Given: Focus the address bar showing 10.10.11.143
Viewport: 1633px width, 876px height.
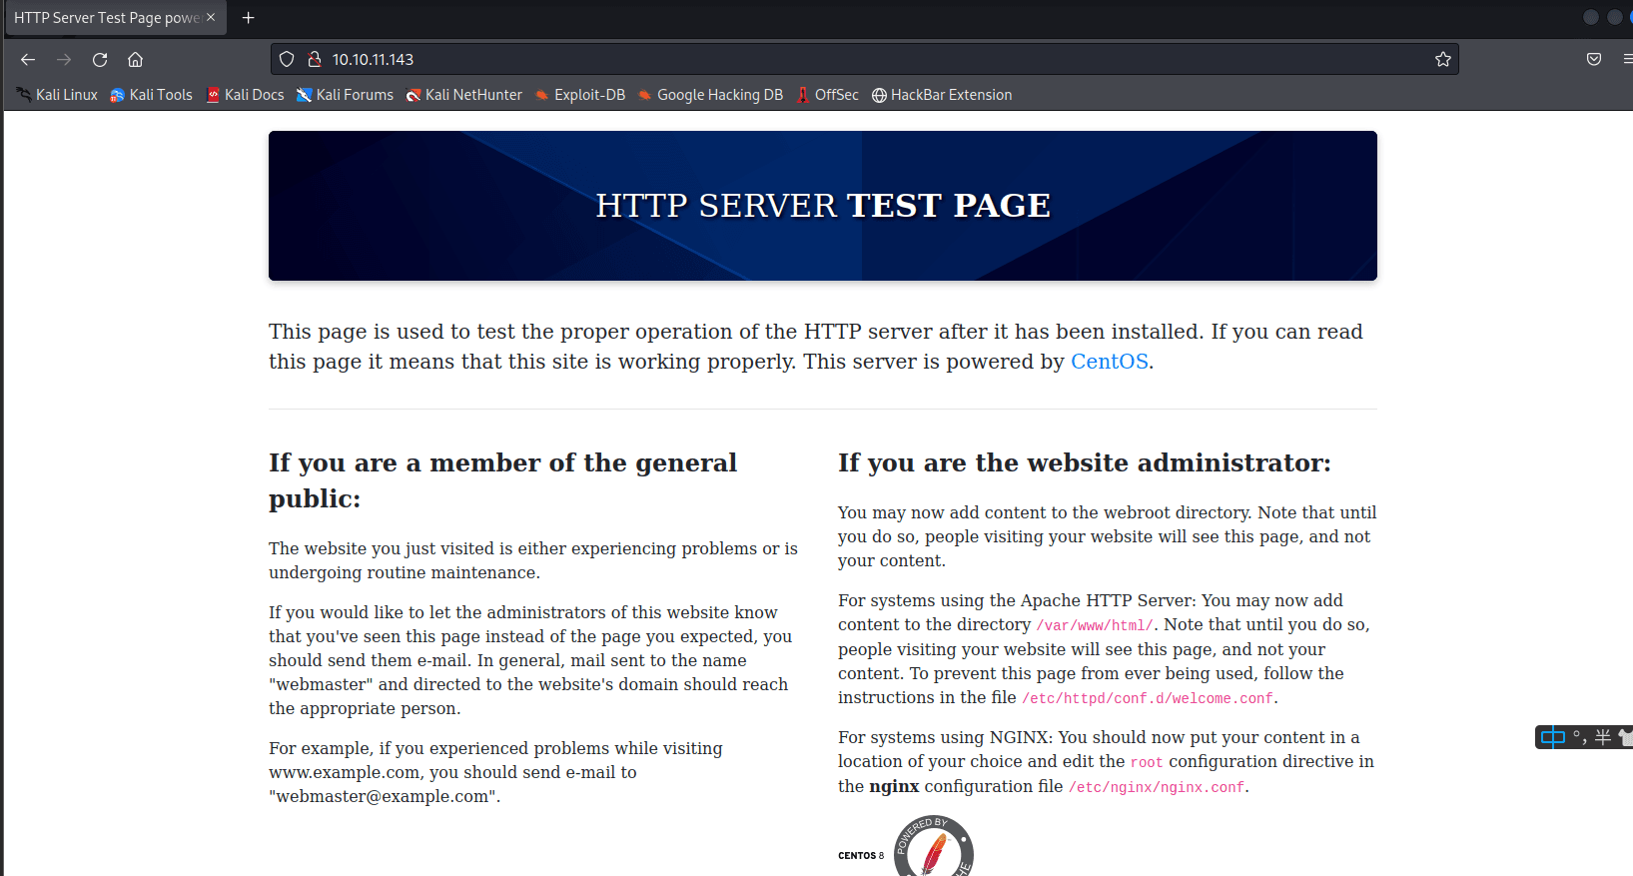Looking at the screenshot, I should coord(799,60).
